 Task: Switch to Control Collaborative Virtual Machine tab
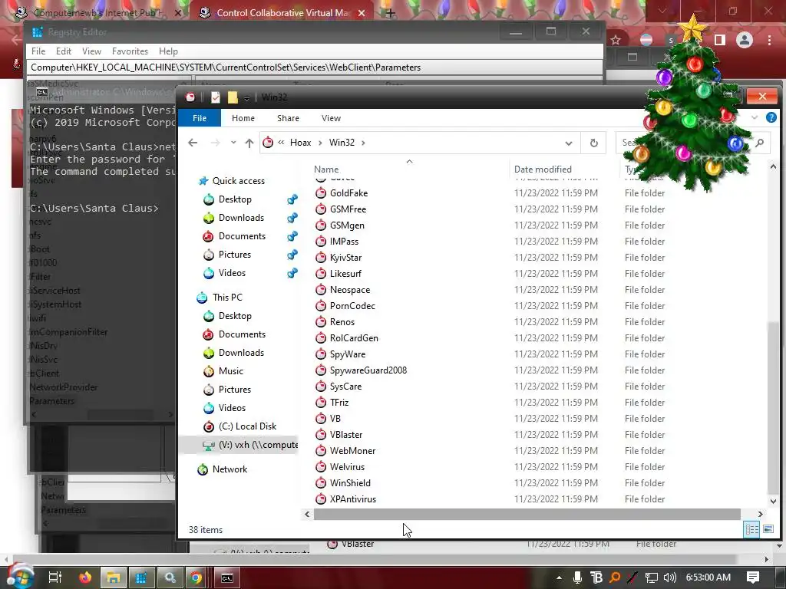pyautogui.click(x=282, y=13)
